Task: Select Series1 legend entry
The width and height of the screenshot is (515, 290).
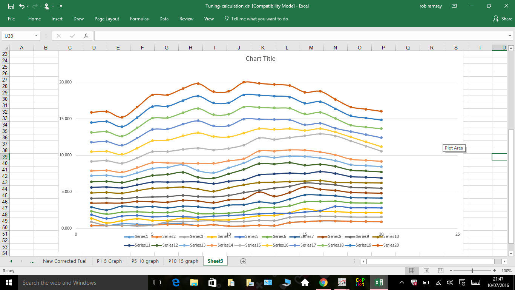Action: point(136,236)
